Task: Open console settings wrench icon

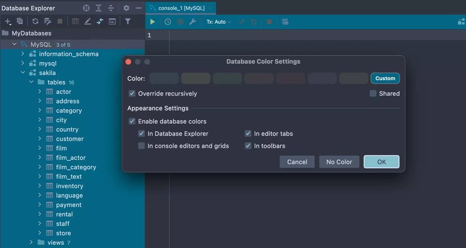Action: click(192, 22)
